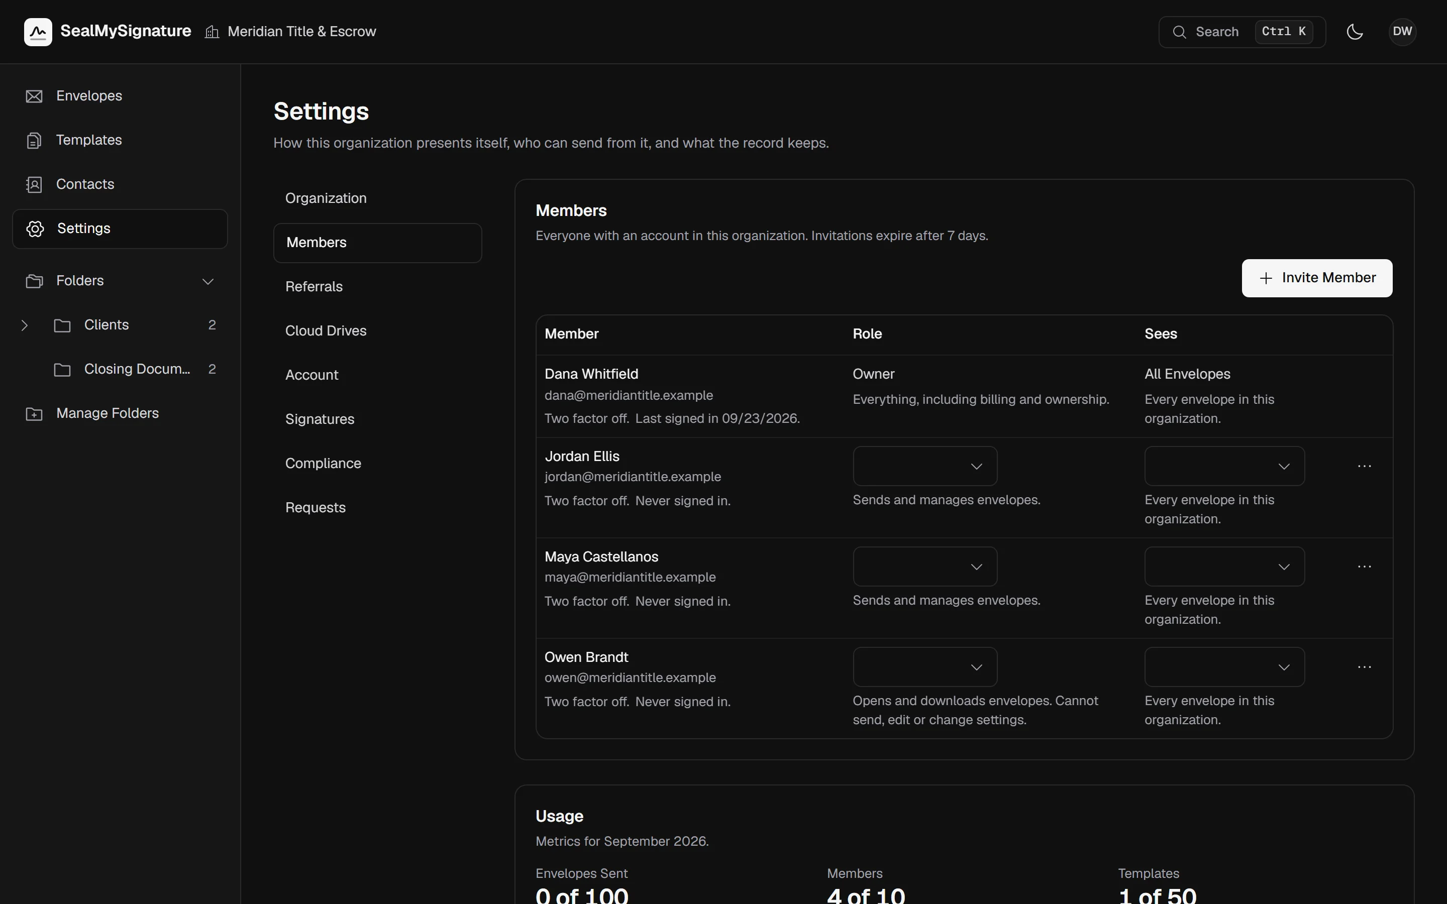1447x904 pixels.
Task: Click the Closing Documents folder icon
Action: [x=62, y=370]
